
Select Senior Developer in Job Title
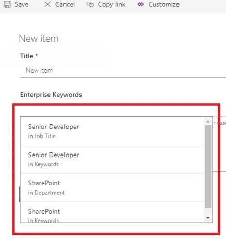pos(112,131)
